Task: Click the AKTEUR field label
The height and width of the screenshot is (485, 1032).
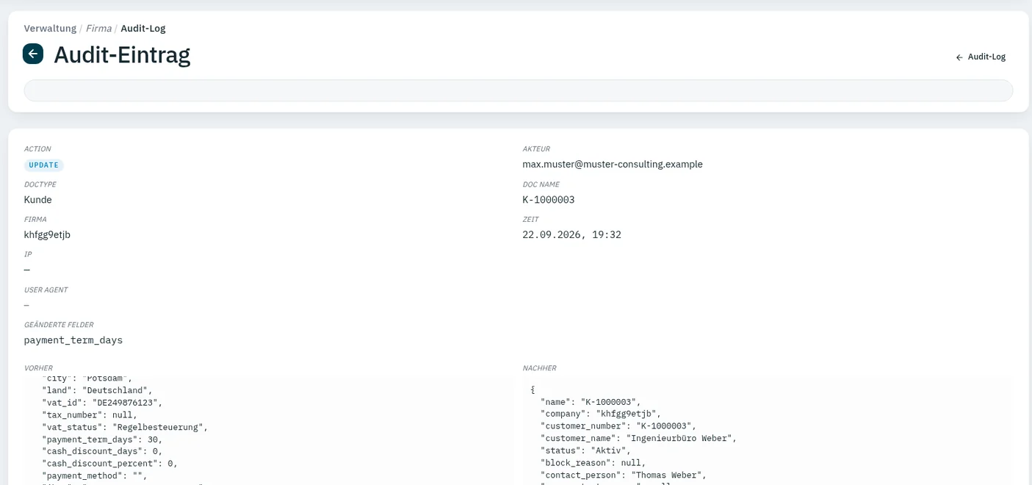Action: coord(536,149)
